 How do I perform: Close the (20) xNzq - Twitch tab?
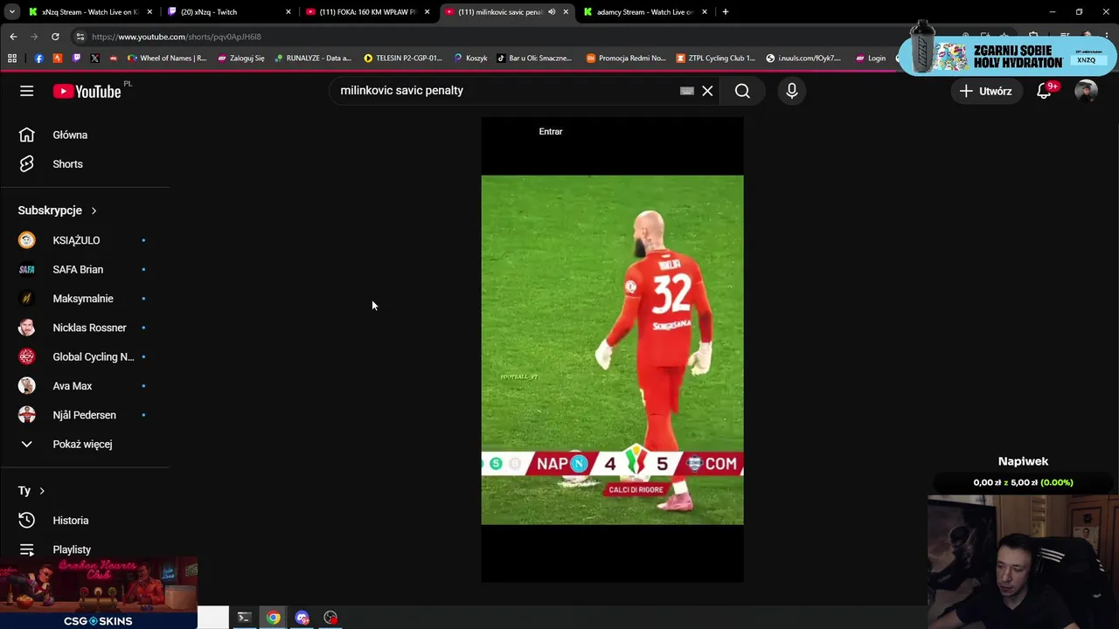(x=288, y=12)
